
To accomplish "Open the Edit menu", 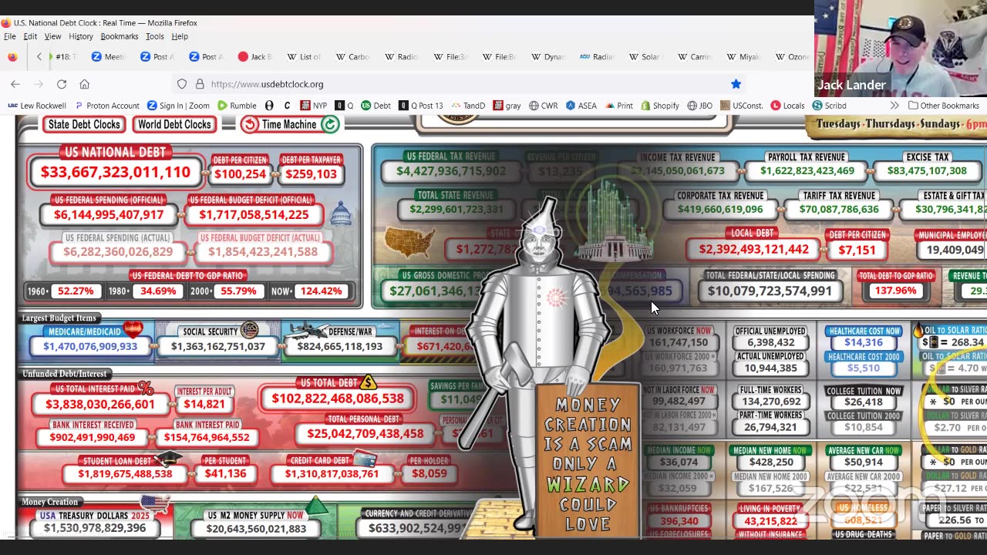I will [x=30, y=36].
